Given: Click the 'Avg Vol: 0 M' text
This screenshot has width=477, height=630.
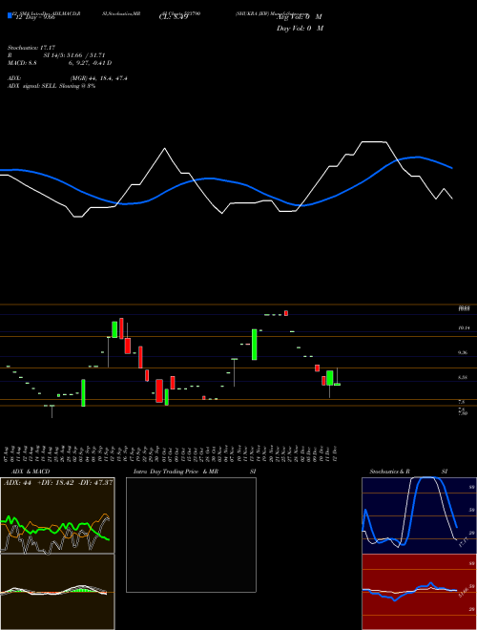Looking at the screenshot, I should coord(299,17).
